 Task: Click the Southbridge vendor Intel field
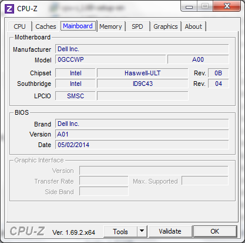click(75, 84)
